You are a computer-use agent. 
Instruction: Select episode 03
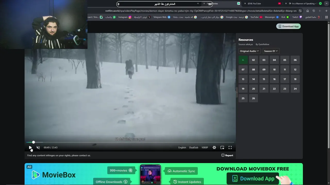(x=264, y=60)
